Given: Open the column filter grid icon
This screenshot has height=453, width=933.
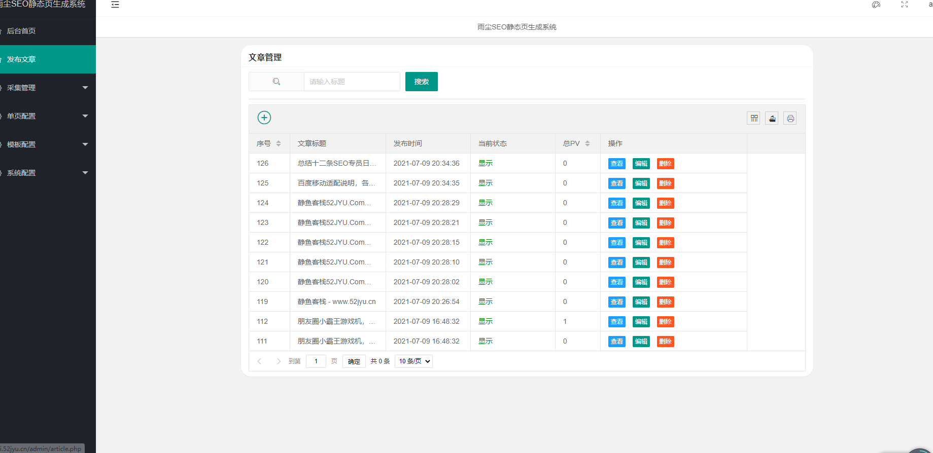Looking at the screenshot, I should (x=754, y=119).
